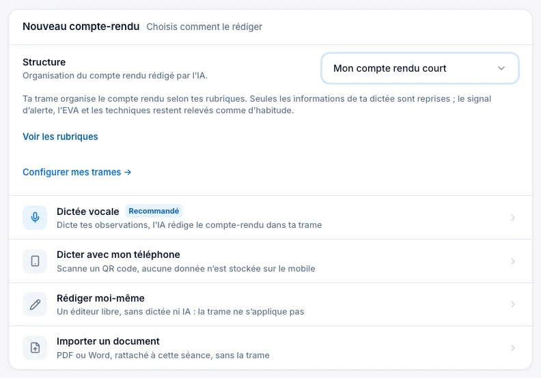Click the Choisis comment le rédiger subtitle

204,27
